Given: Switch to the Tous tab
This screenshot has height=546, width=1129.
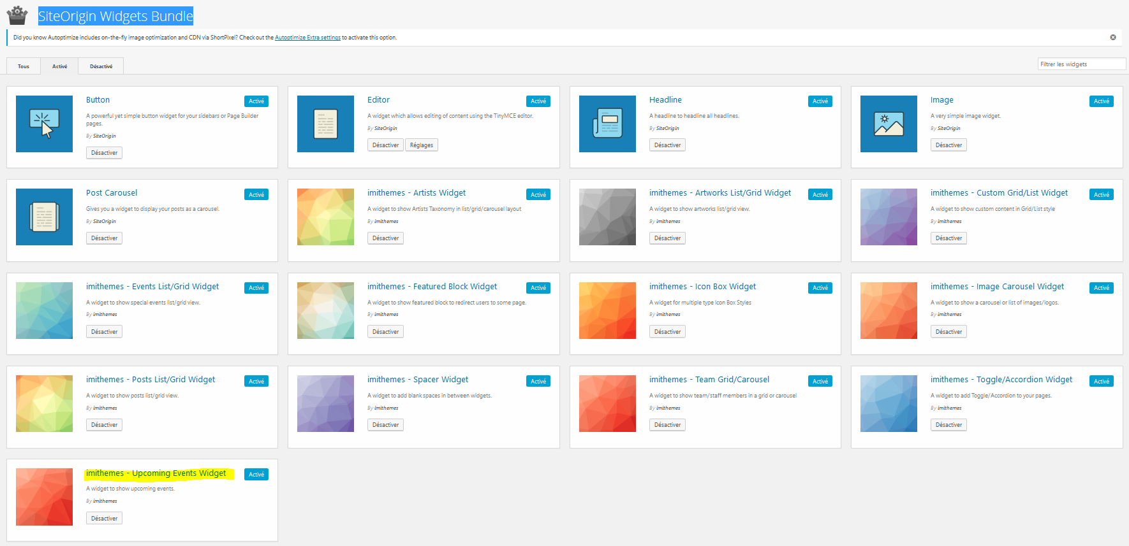Looking at the screenshot, I should [24, 66].
